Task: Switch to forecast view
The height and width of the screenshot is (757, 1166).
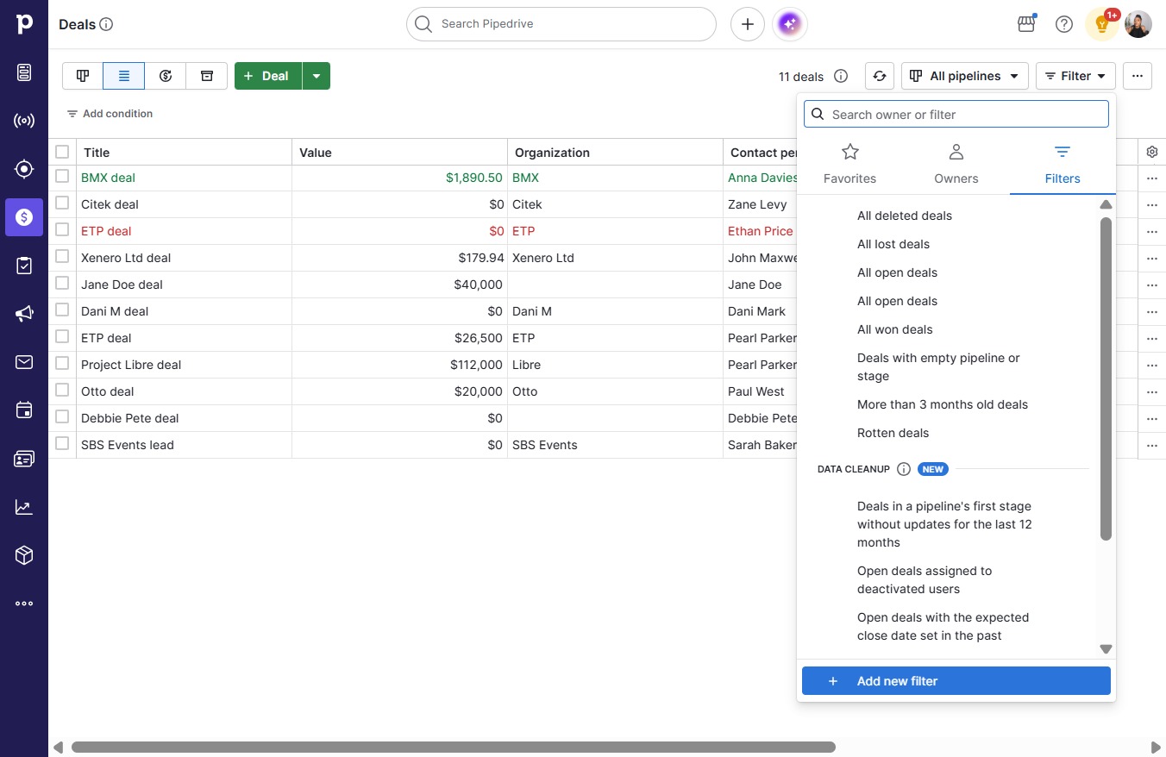Action: pos(166,76)
